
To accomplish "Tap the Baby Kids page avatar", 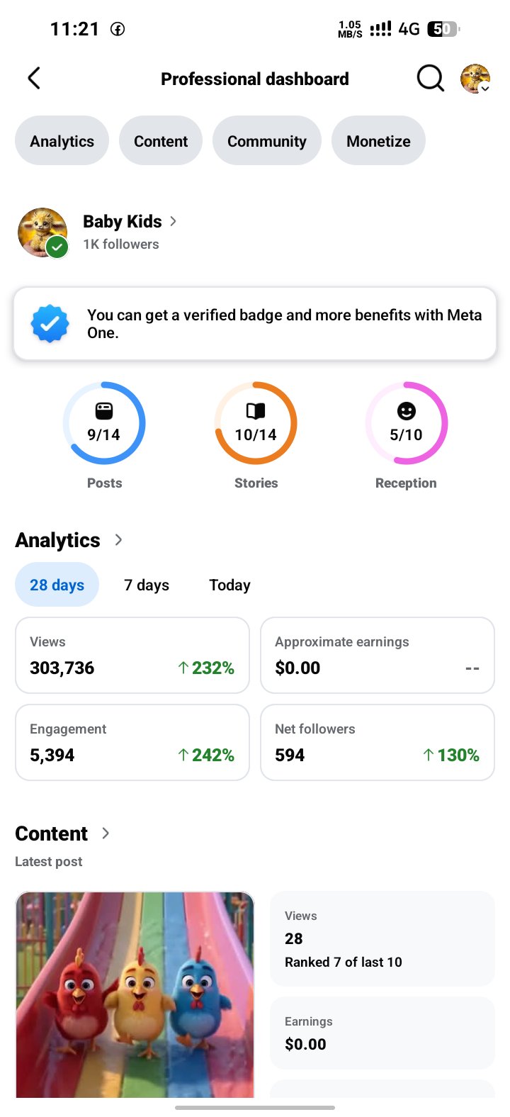I will [x=42, y=232].
